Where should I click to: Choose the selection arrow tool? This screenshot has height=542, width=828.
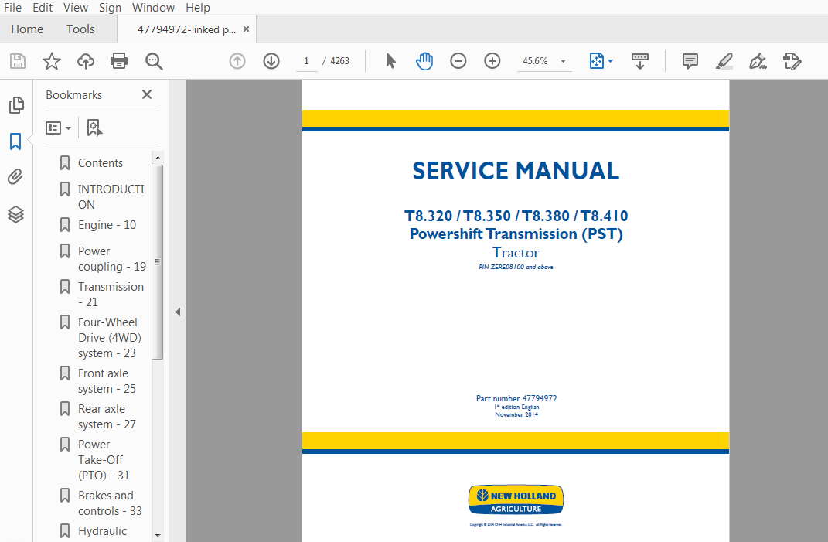[x=390, y=61]
